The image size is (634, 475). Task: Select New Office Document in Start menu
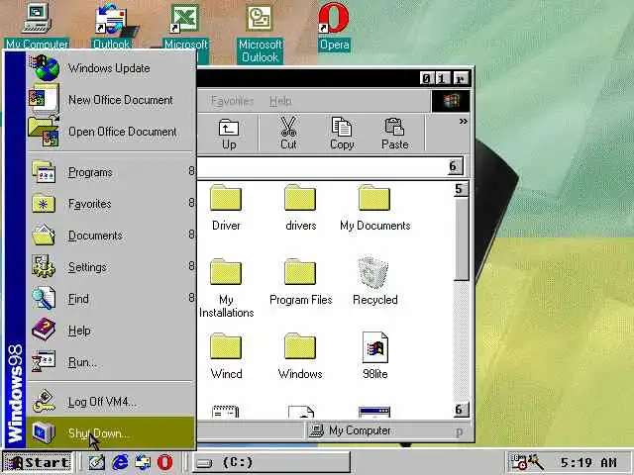coord(110,100)
